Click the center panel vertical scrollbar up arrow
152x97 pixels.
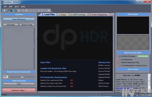(x=113, y=18)
